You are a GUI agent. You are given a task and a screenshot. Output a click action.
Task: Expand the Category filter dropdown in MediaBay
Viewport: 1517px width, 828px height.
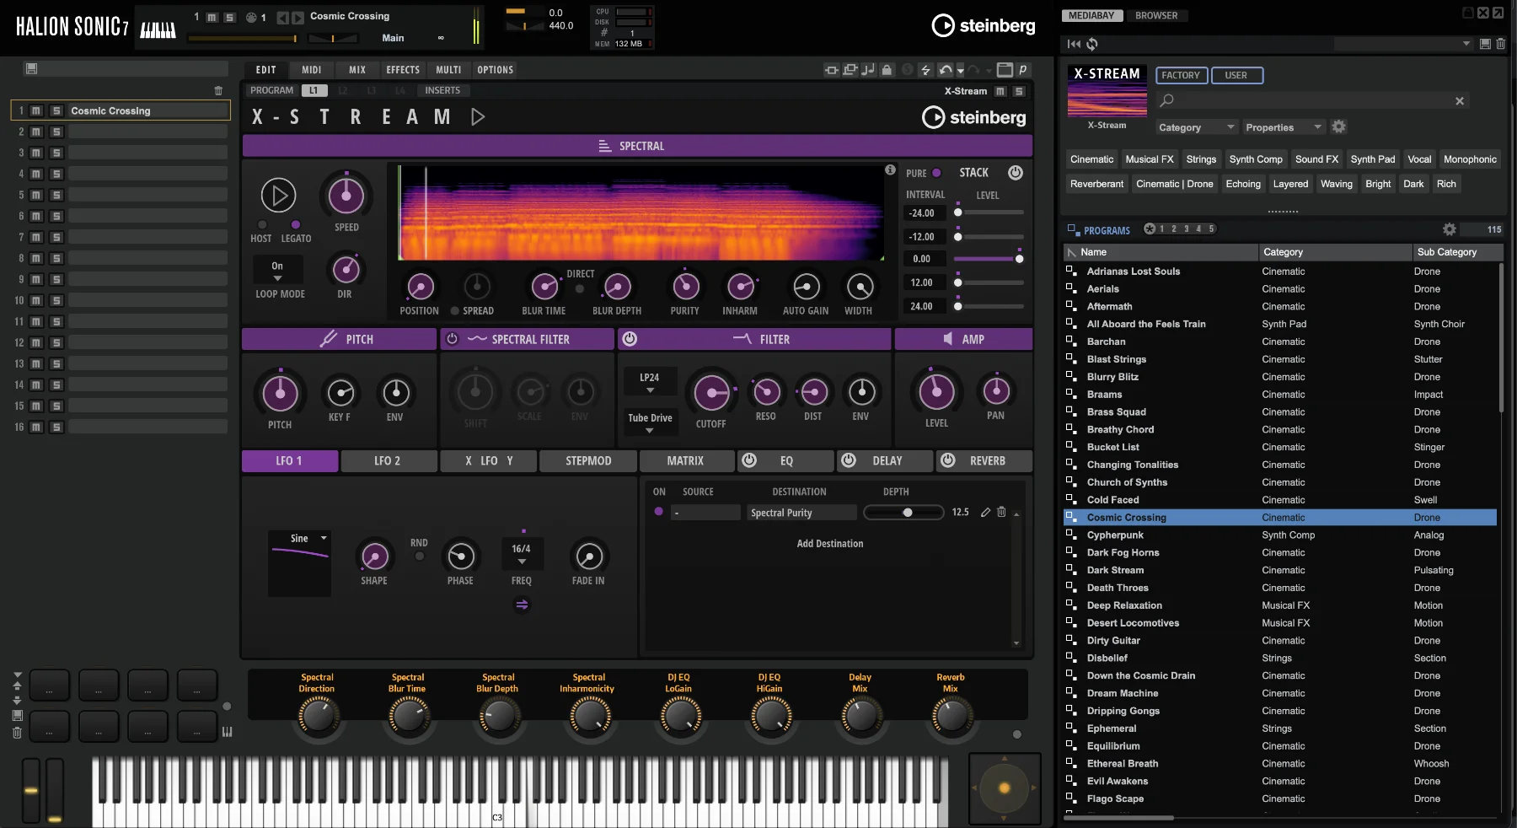click(1195, 127)
